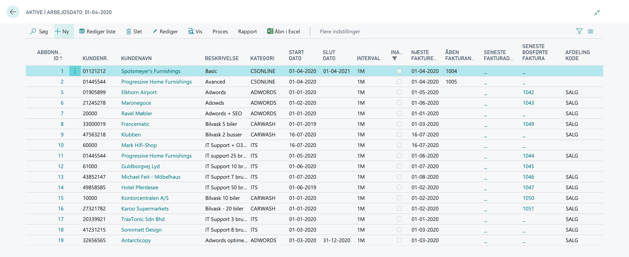Open KATEGORI column header menu
Viewport: 629px width, 257px height.
pyautogui.click(x=262, y=58)
